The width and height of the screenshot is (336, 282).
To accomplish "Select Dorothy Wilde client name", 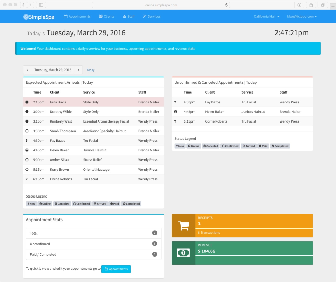I will [61, 112].
